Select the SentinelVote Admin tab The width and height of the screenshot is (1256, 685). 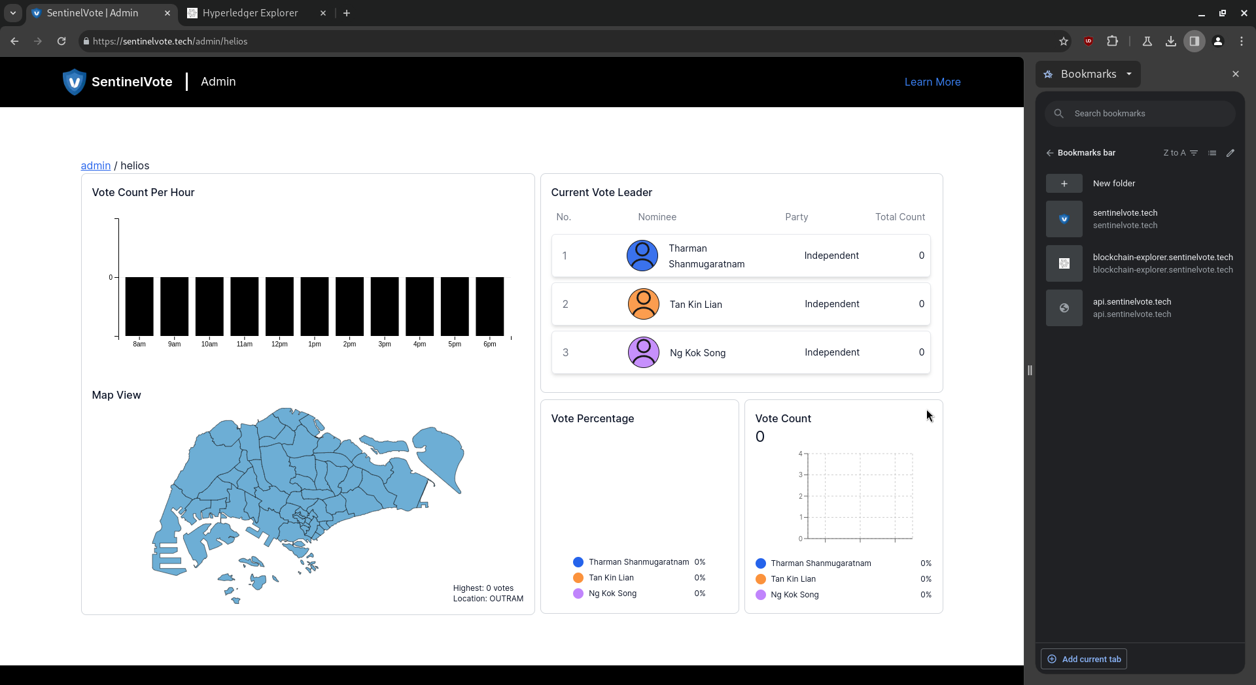click(93, 13)
